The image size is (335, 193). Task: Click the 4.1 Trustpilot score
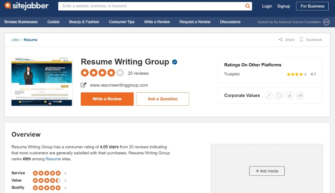click(313, 74)
